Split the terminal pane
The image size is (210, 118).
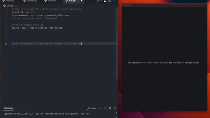(x=106, y=108)
